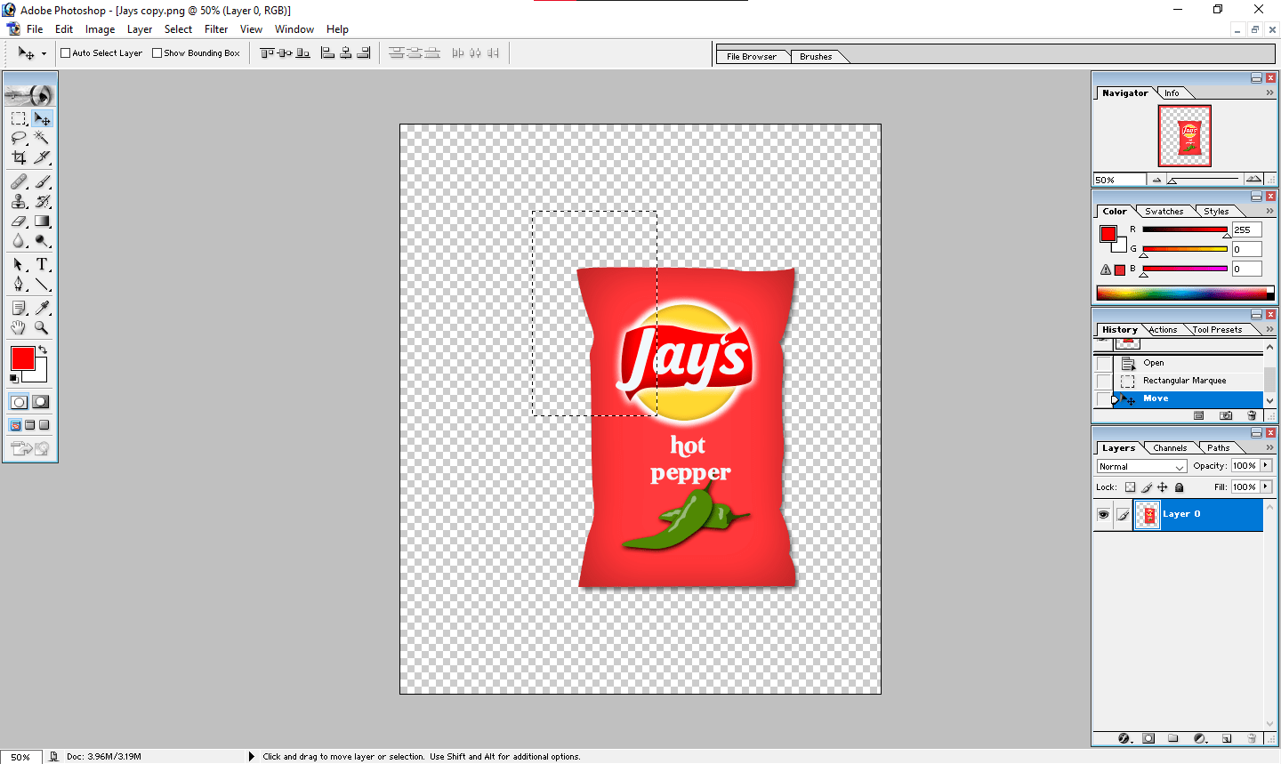Select the Dodge tool

coord(42,240)
